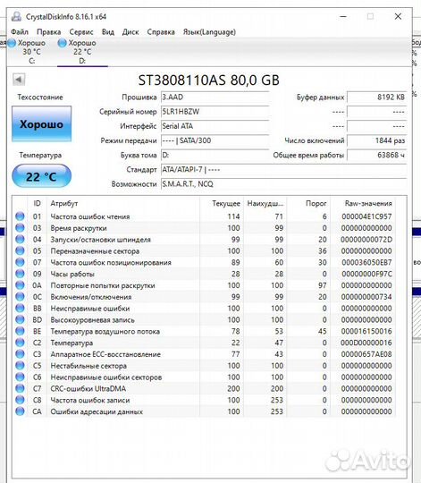421x483 pixels.
Task: Close the CrystalDiskInfo window
Action: (398, 16)
